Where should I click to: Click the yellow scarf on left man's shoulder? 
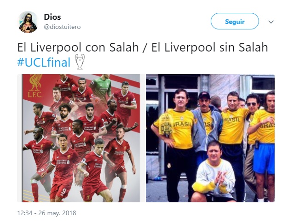click(x=166, y=124)
